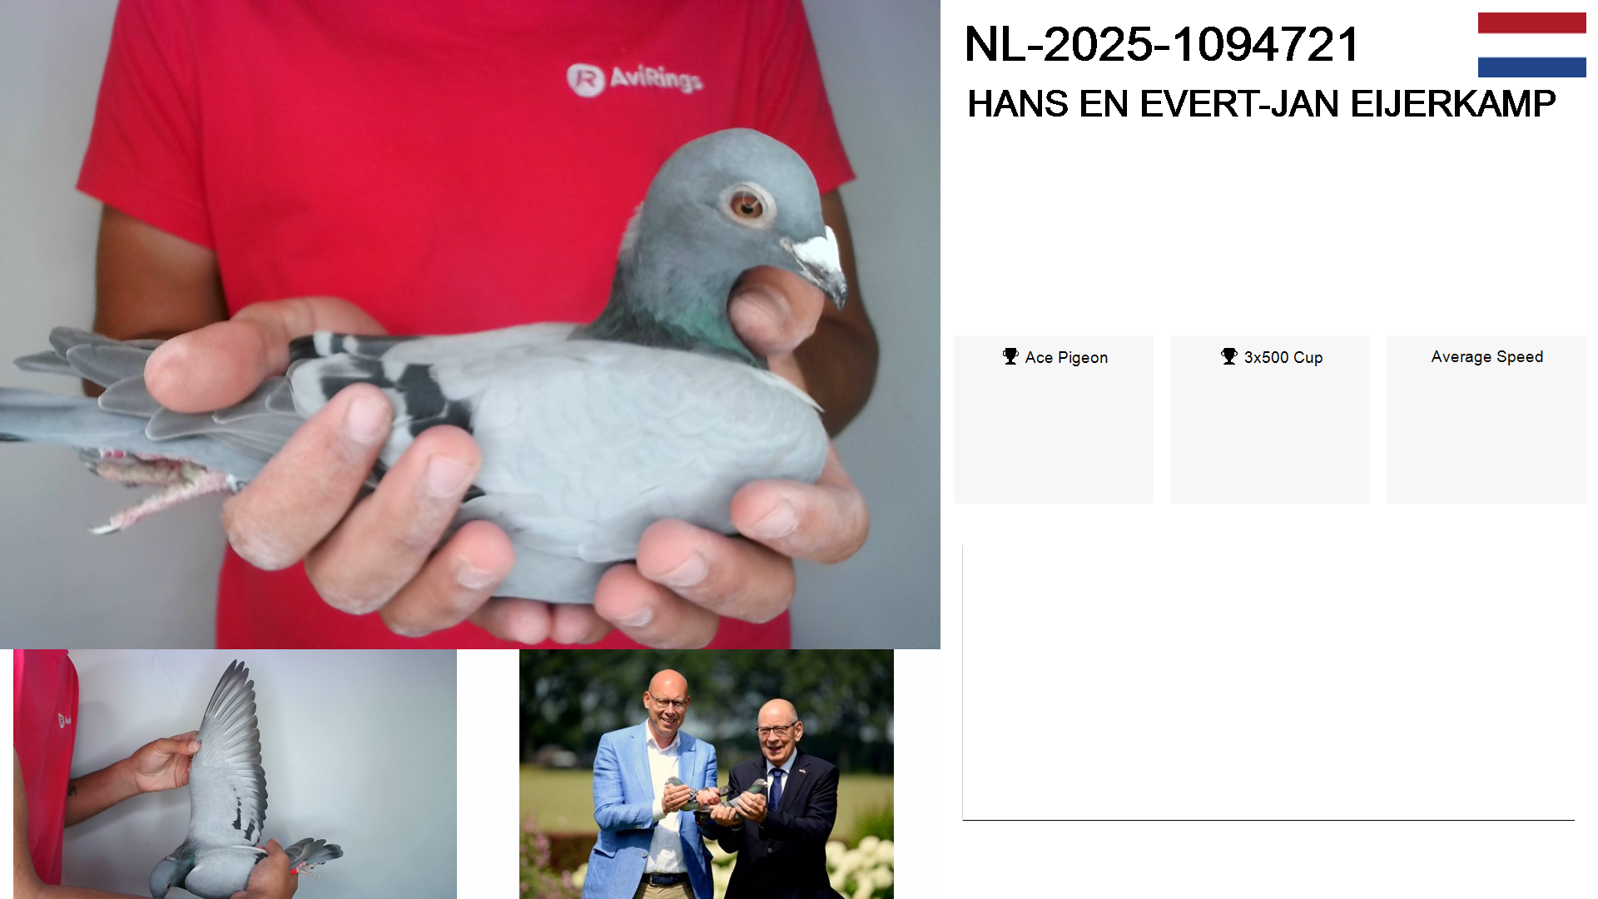Screen dimensions: 1598x899
Task: Click the 3x500 Cup label text
Action: click(1283, 357)
